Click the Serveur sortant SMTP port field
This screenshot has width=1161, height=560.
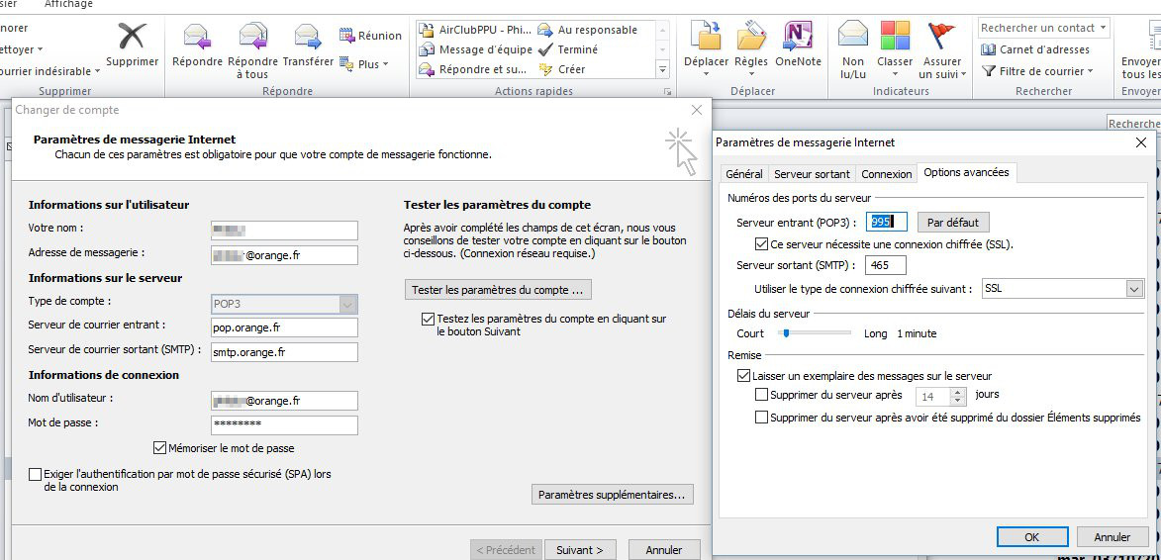click(885, 265)
